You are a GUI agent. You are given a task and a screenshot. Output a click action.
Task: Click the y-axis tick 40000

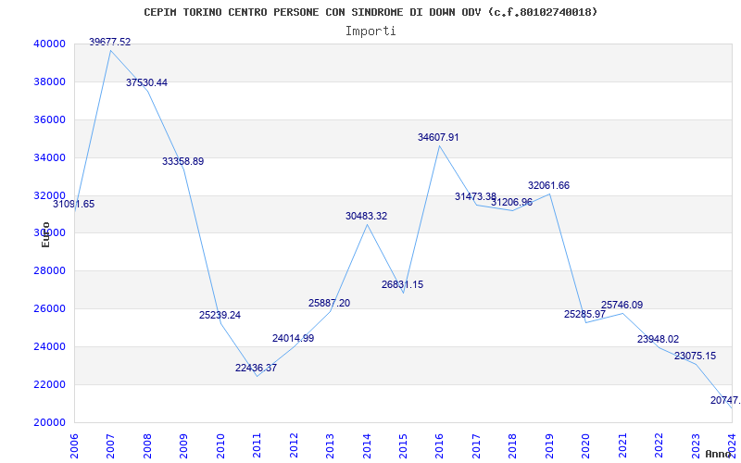(x=49, y=44)
